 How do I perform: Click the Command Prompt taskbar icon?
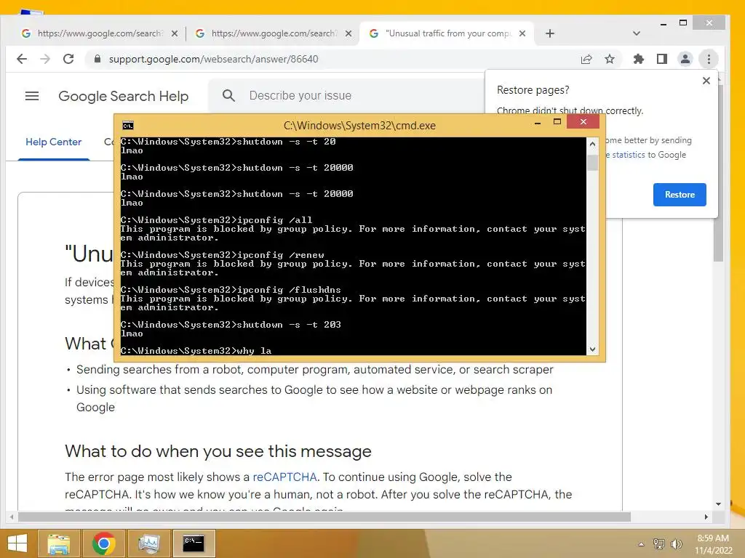(194, 543)
